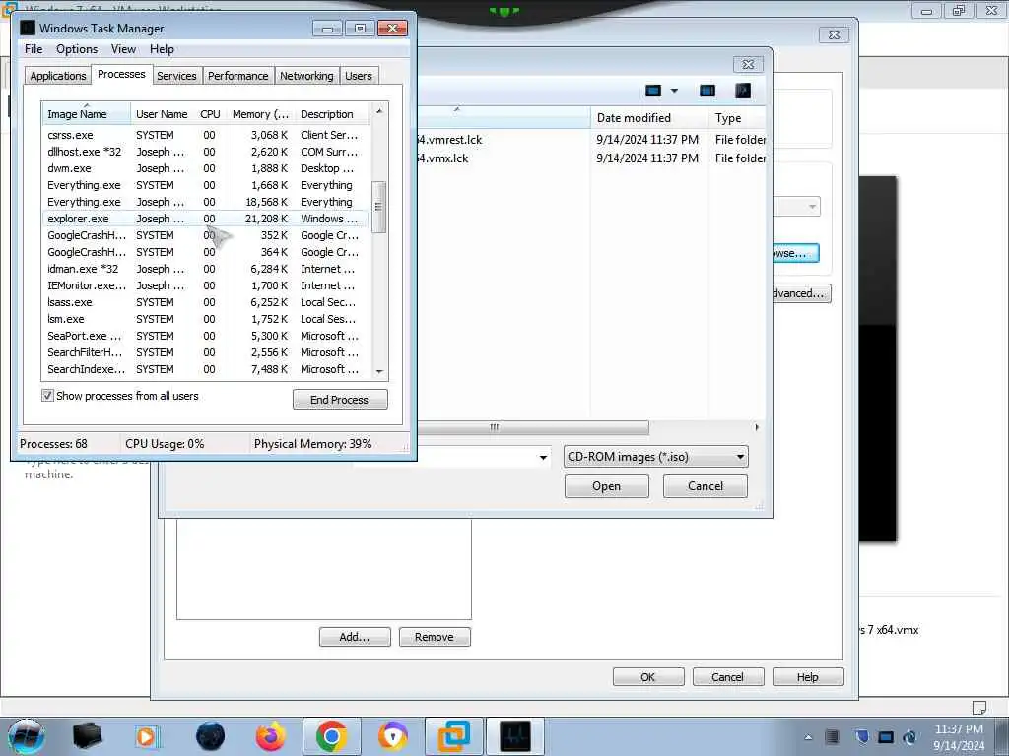Click OK in the VM settings dialog
Viewport: 1009px width, 756px height.
[648, 677]
